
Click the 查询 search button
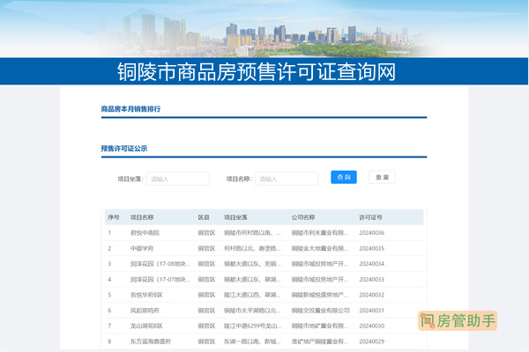(344, 178)
